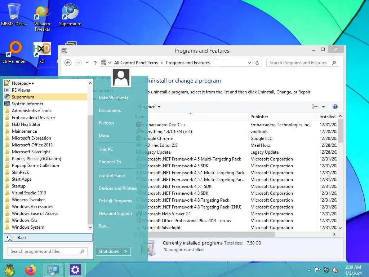This screenshot has width=369, height=277.
Task: Open Programs and Features help button
Action: [x=335, y=107]
